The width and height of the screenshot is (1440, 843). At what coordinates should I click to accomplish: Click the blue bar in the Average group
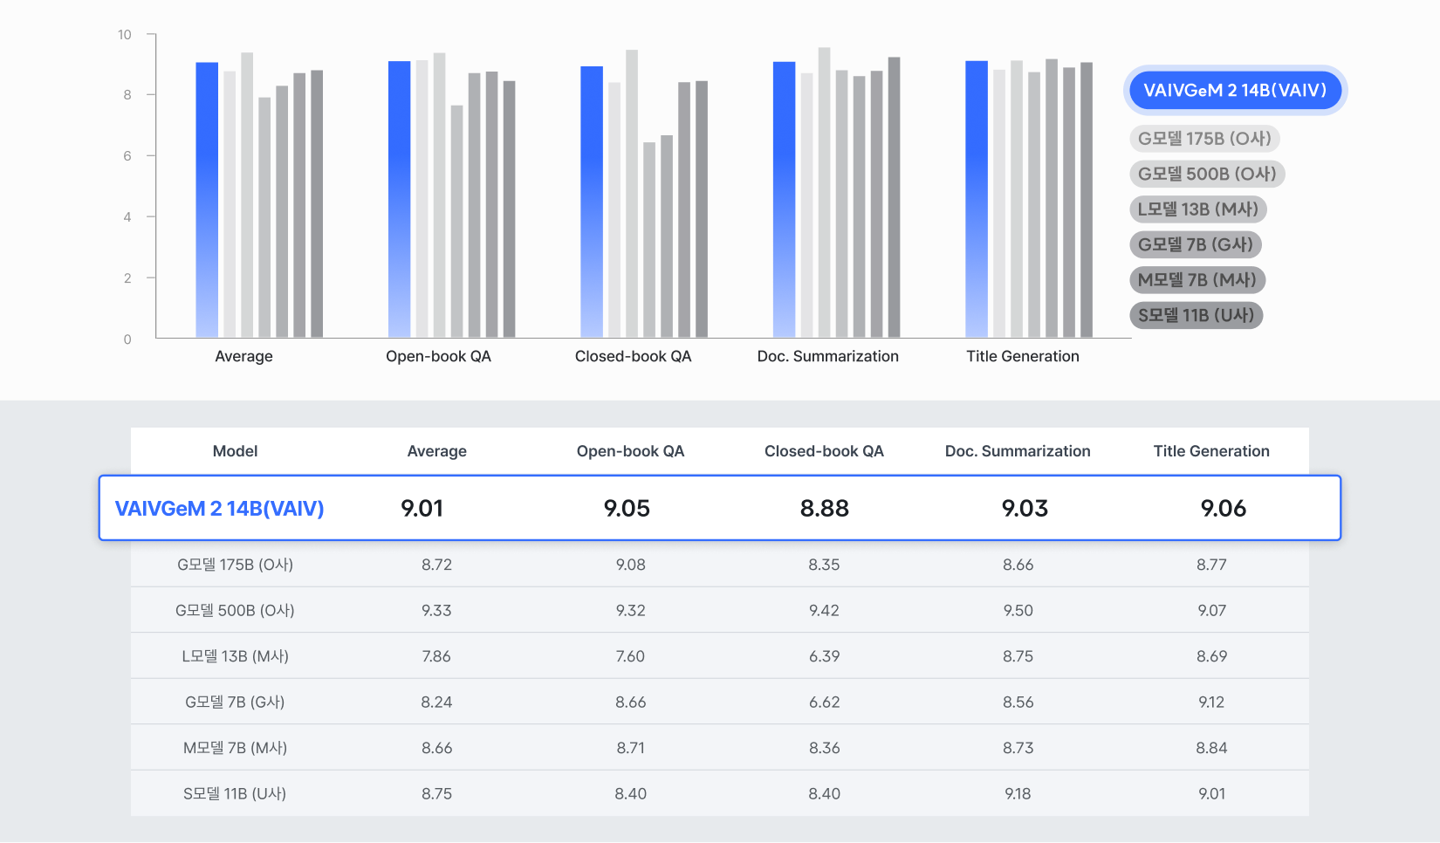coord(207,200)
